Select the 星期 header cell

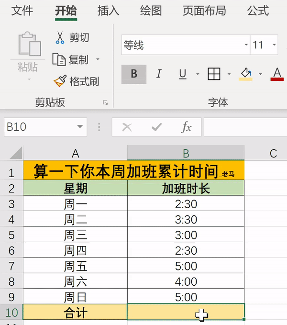76,188
